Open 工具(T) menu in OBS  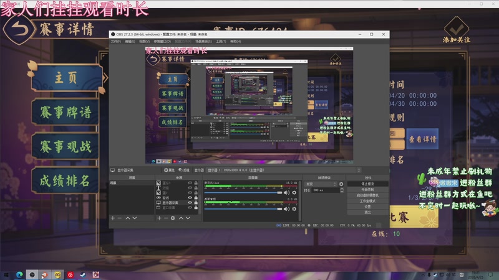coord(221,42)
